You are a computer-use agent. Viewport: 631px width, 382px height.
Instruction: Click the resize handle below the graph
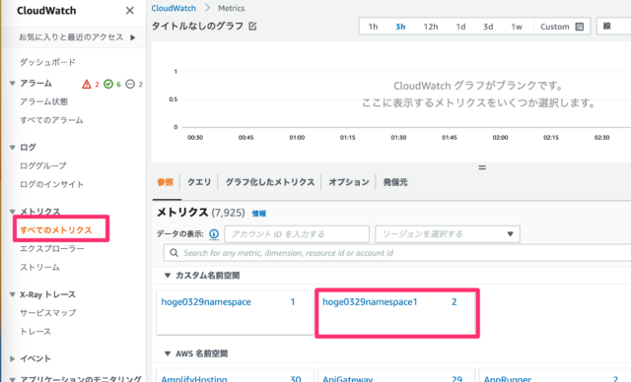click(x=482, y=167)
